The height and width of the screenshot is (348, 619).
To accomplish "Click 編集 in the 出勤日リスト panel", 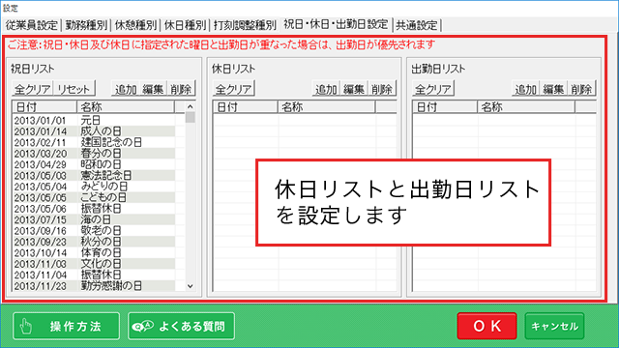I will [x=553, y=89].
